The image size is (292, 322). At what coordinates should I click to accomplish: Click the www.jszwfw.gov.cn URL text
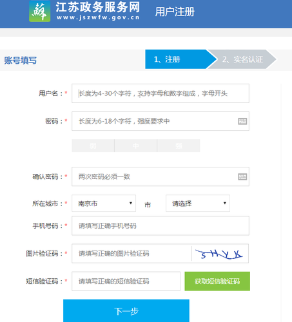click(98, 17)
